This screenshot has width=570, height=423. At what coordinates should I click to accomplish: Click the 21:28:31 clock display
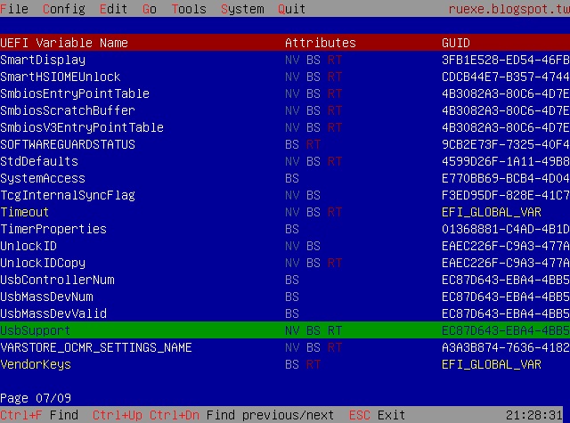coord(534,415)
